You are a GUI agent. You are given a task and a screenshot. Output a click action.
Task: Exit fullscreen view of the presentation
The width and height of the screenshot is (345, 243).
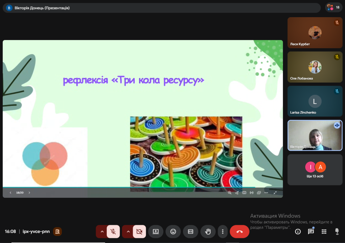coord(275,193)
